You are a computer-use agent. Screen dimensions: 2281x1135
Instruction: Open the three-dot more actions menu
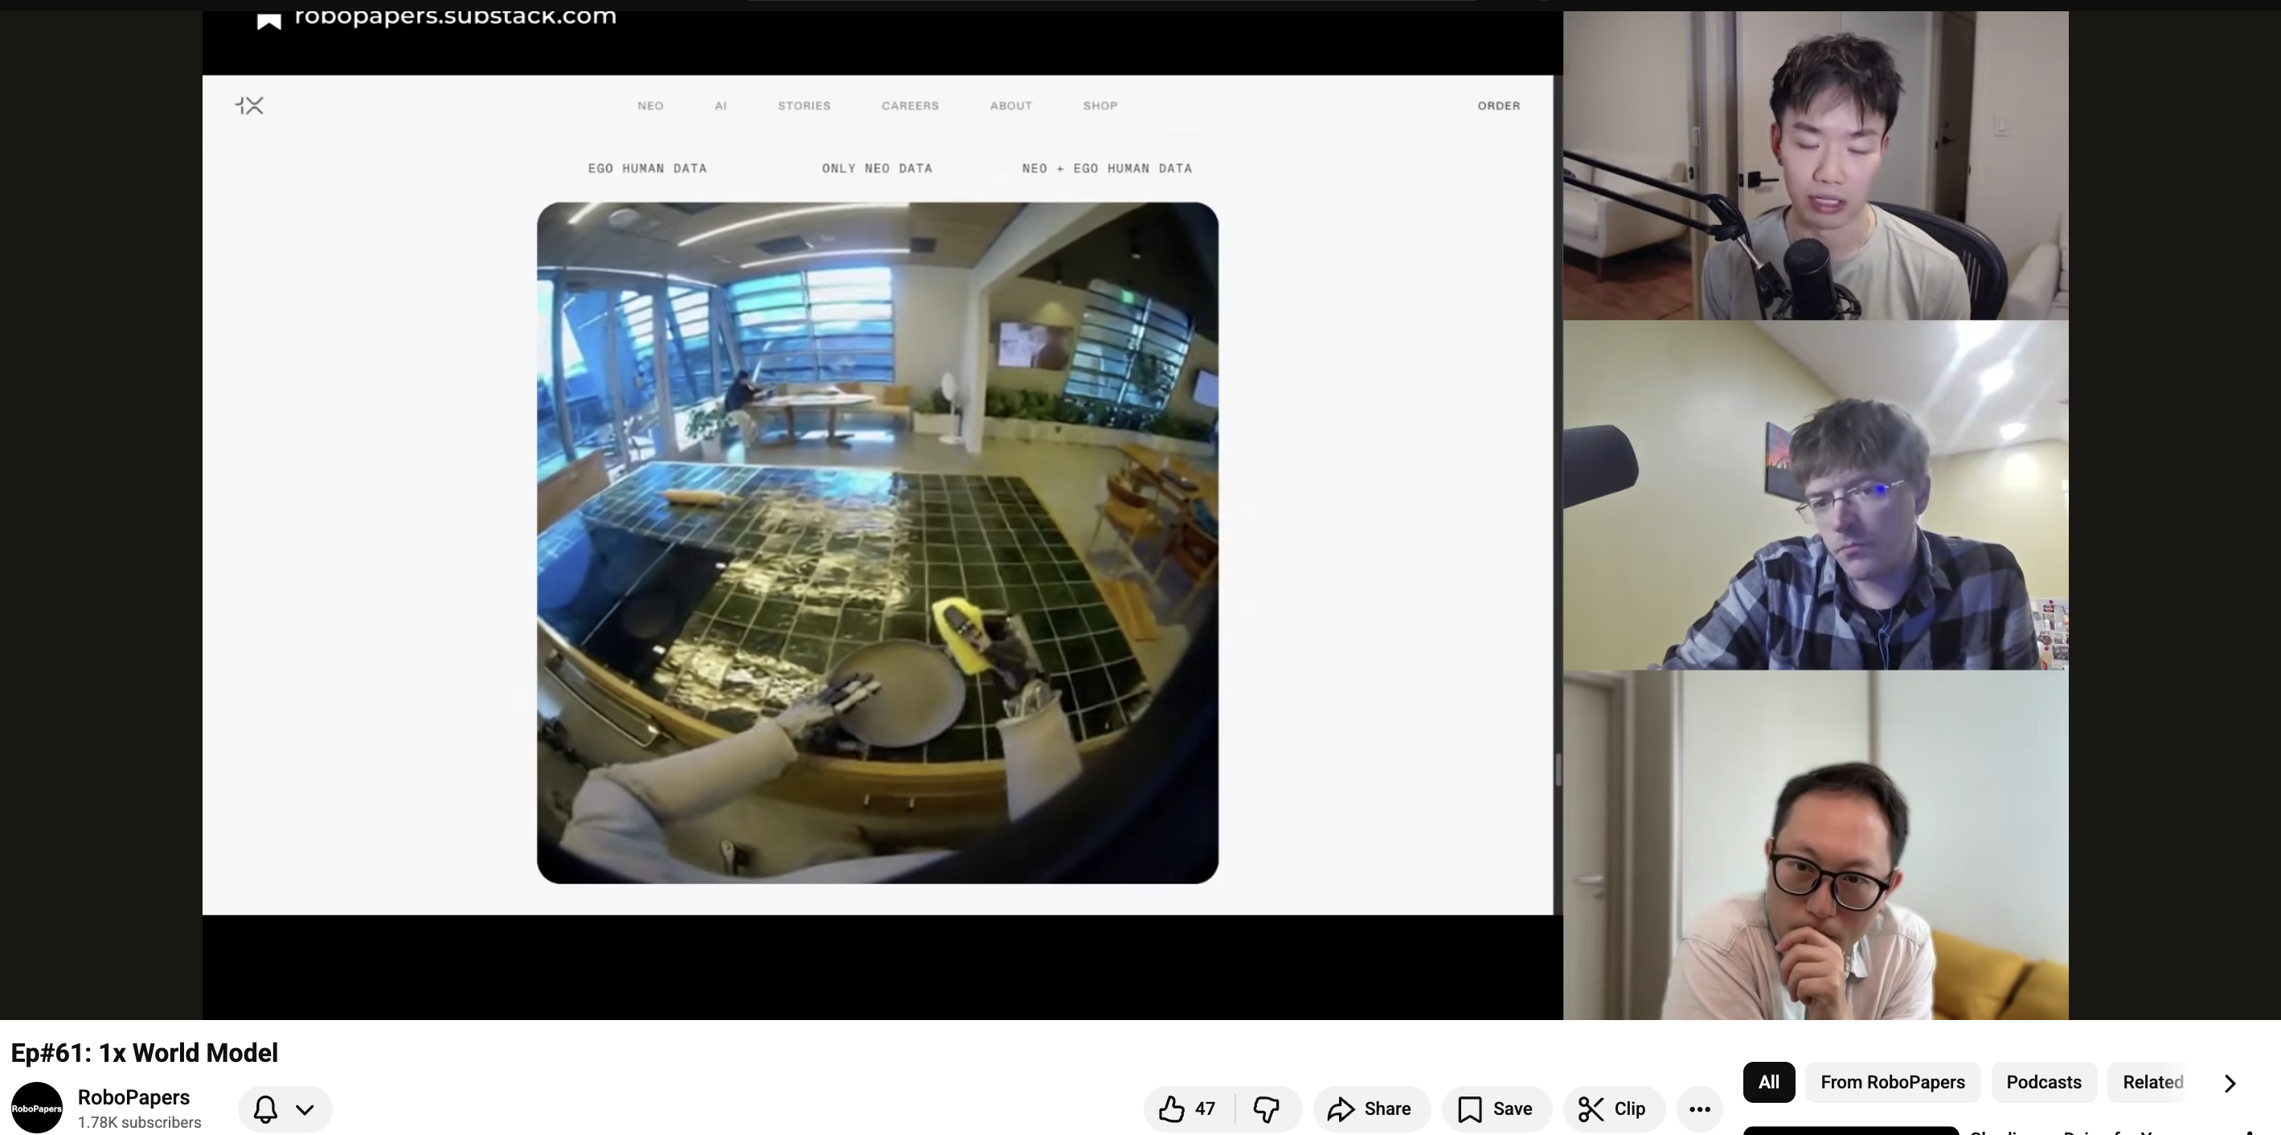(1698, 1108)
